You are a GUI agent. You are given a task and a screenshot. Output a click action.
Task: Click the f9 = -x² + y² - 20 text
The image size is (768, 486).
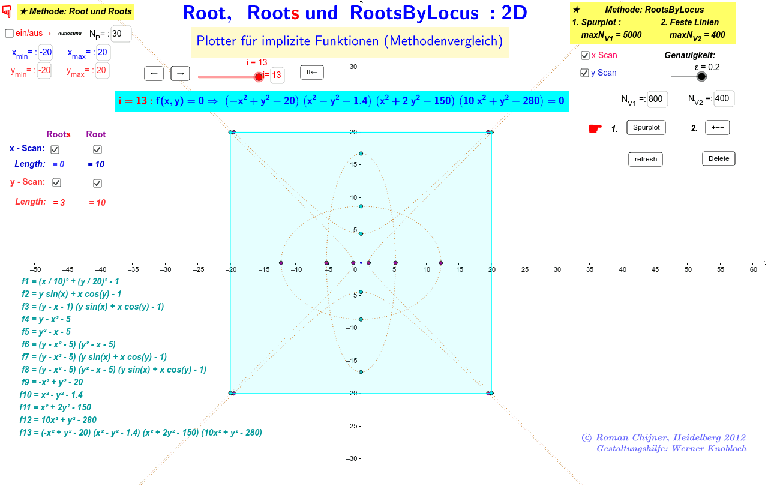52,382
